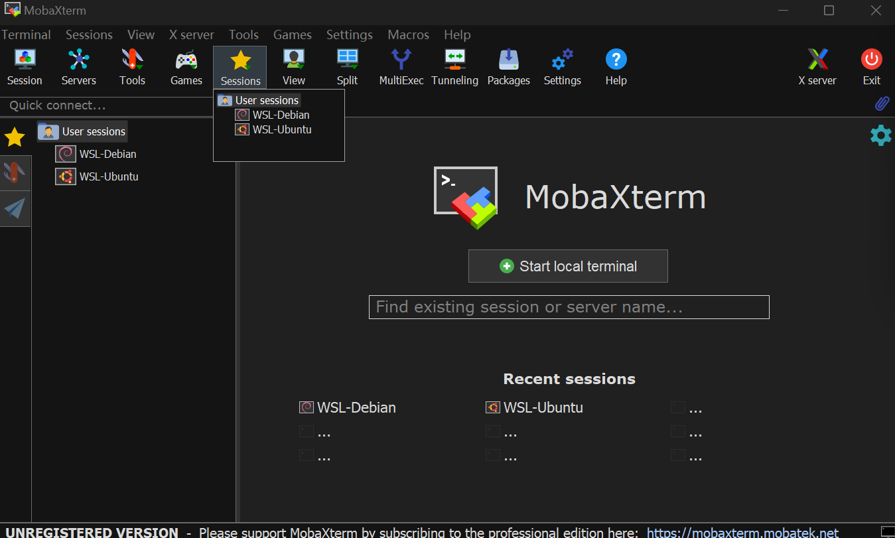Image resolution: width=895 pixels, height=538 pixels.
Task: Click the teal gear icon beside the sidebar
Action: point(880,135)
